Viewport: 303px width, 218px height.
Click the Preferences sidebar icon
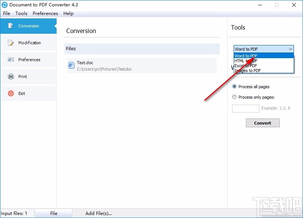click(10, 59)
